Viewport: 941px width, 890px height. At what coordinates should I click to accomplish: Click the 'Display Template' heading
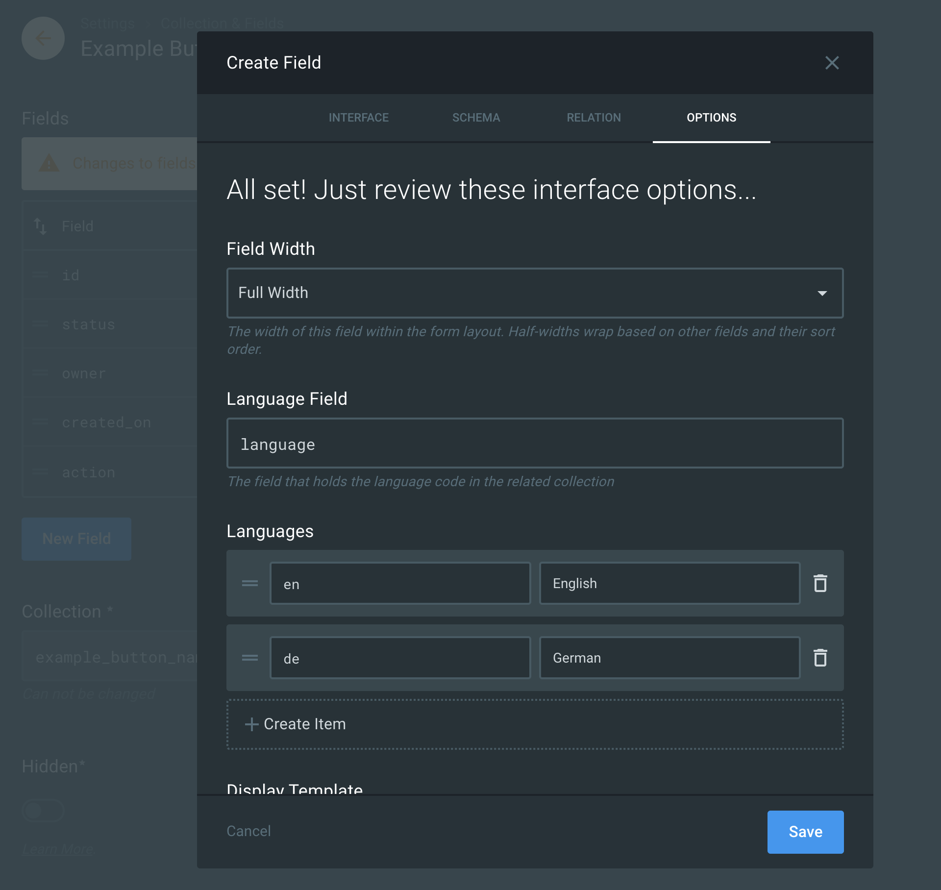coord(295,788)
